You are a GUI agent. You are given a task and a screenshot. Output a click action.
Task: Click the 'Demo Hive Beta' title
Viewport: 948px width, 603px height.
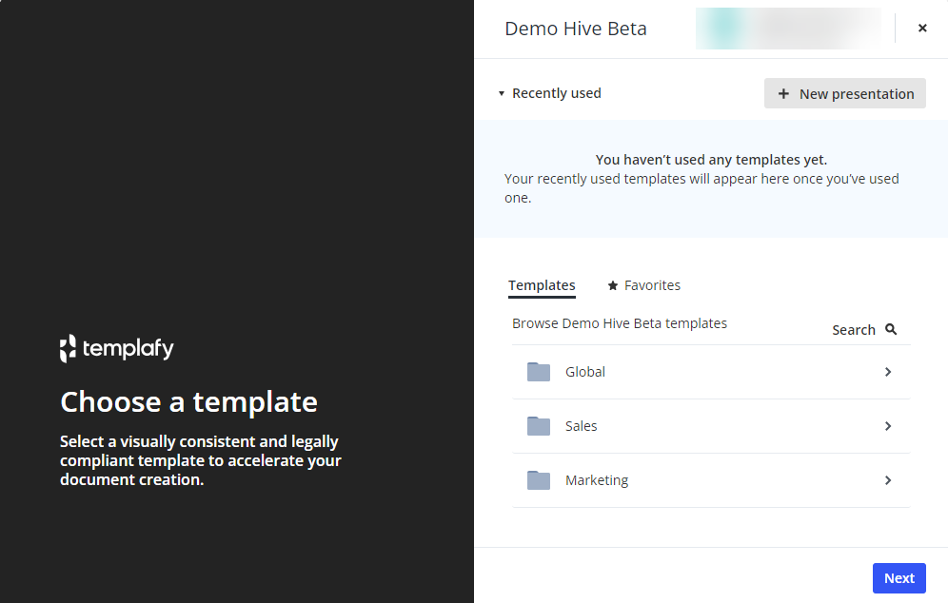click(x=576, y=29)
